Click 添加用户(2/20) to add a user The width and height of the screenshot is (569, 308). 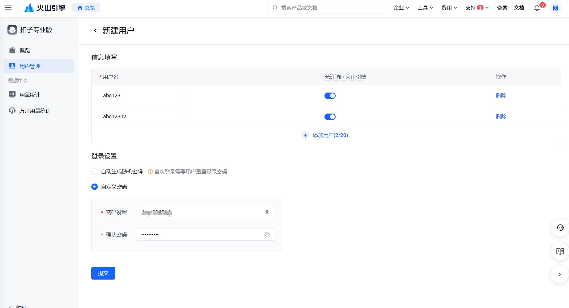click(330, 135)
